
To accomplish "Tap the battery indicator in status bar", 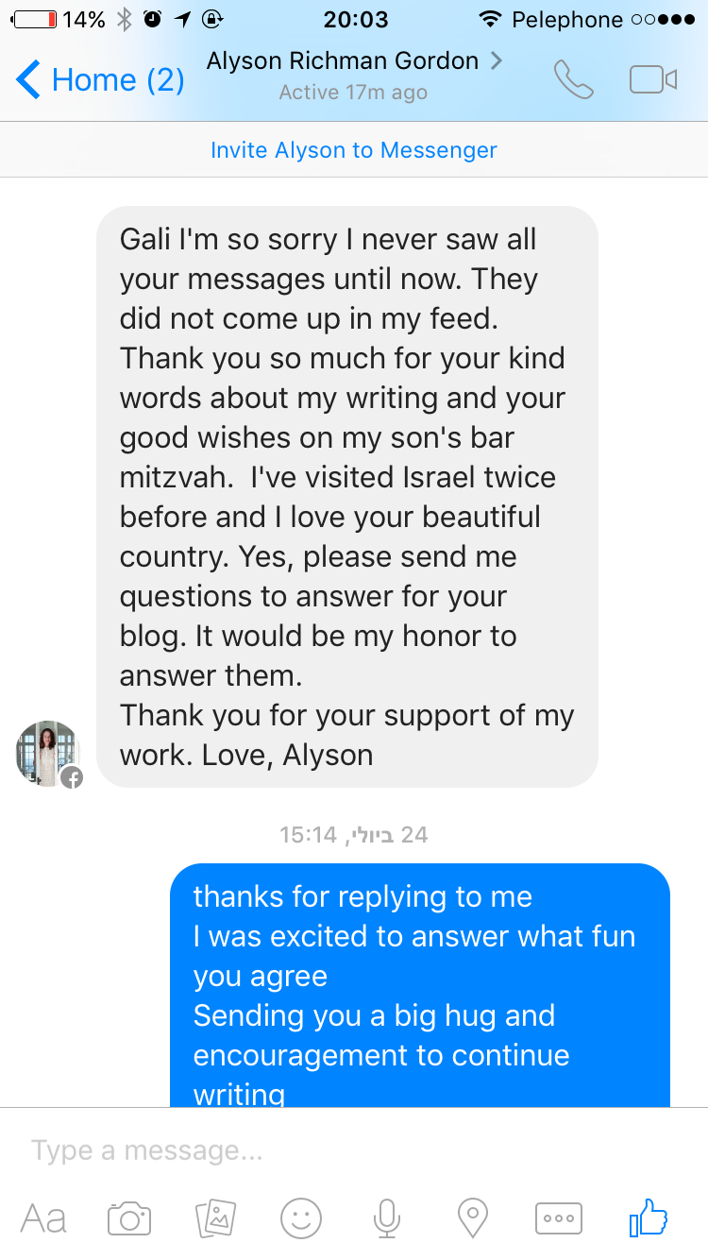I will [35, 19].
